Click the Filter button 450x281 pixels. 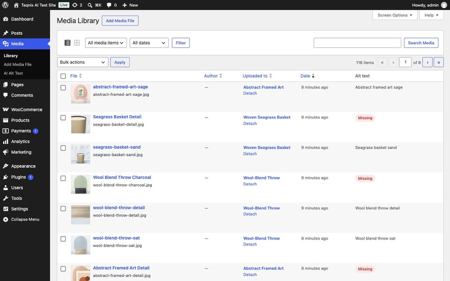tap(180, 43)
